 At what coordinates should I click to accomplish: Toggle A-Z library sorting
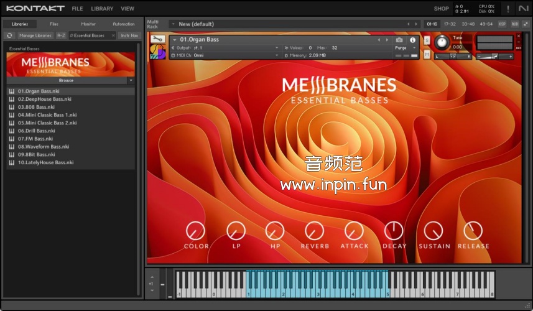pyautogui.click(x=61, y=35)
